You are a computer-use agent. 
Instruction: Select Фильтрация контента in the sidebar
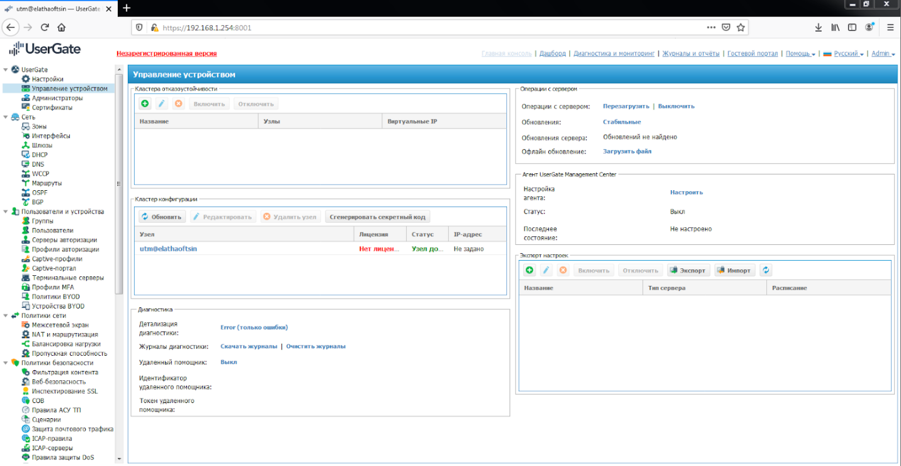(65, 372)
